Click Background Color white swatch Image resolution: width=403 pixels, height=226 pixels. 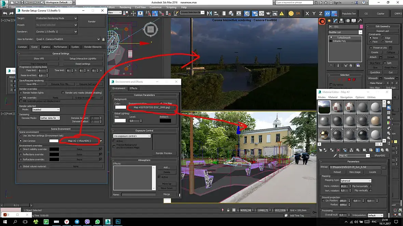tap(121, 107)
